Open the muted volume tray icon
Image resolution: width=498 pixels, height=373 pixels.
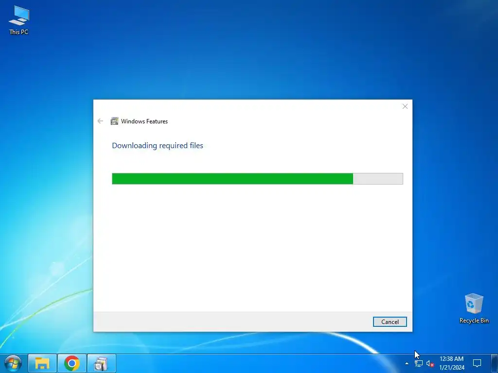(x=430, y=363)
